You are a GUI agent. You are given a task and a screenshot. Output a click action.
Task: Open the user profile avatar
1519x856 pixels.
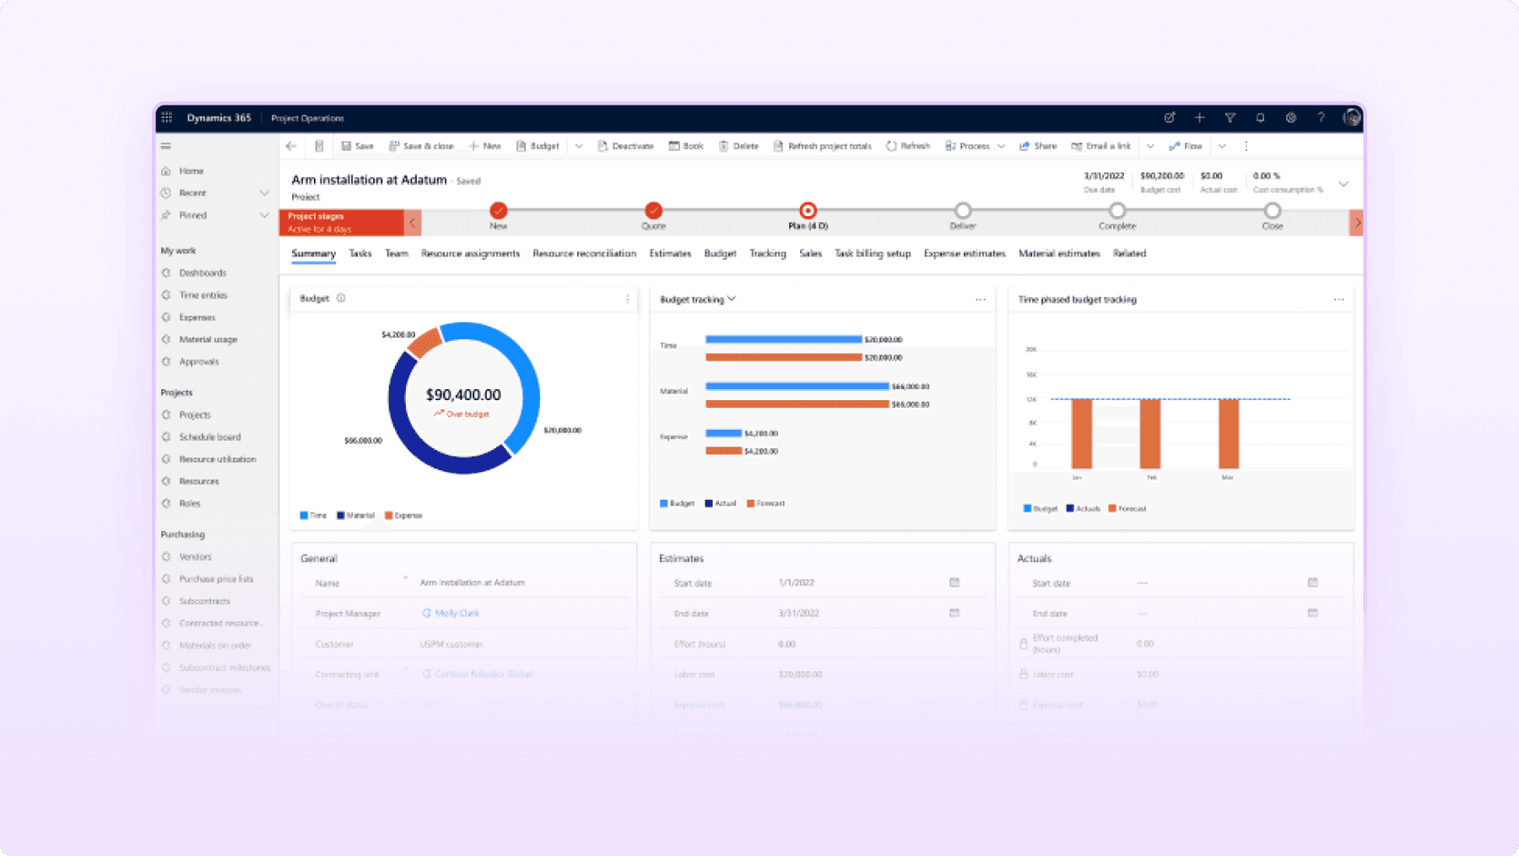(x=1351, y=118)
